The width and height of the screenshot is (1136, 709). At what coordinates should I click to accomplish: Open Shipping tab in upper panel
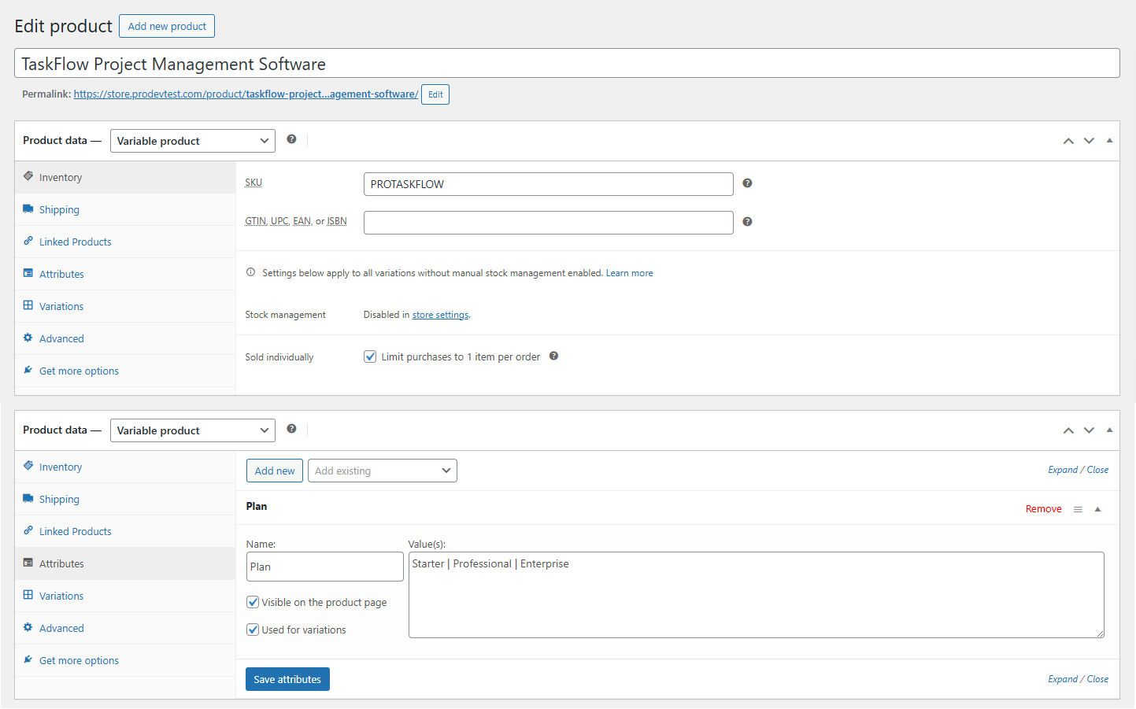tap(125, 209)
